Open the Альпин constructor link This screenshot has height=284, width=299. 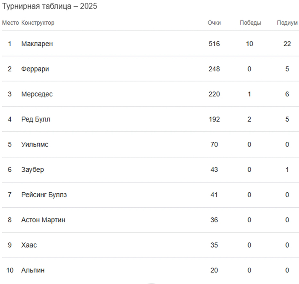click(33, 270)
